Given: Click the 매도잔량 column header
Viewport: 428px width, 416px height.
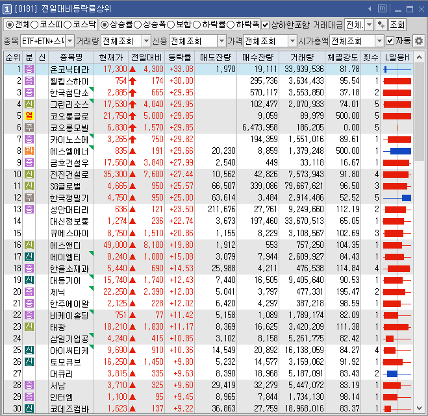Looking at the screenshot, I should [216, 57].
